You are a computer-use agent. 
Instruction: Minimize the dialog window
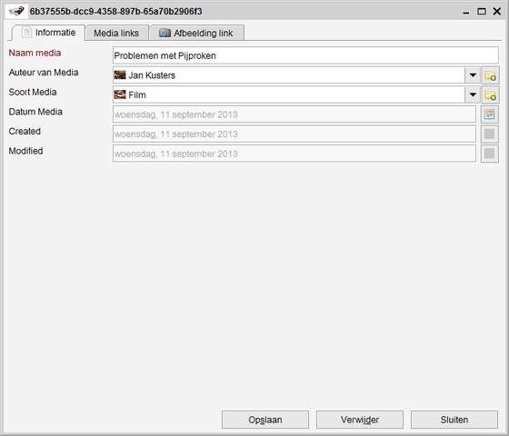[x=466, y=12]
